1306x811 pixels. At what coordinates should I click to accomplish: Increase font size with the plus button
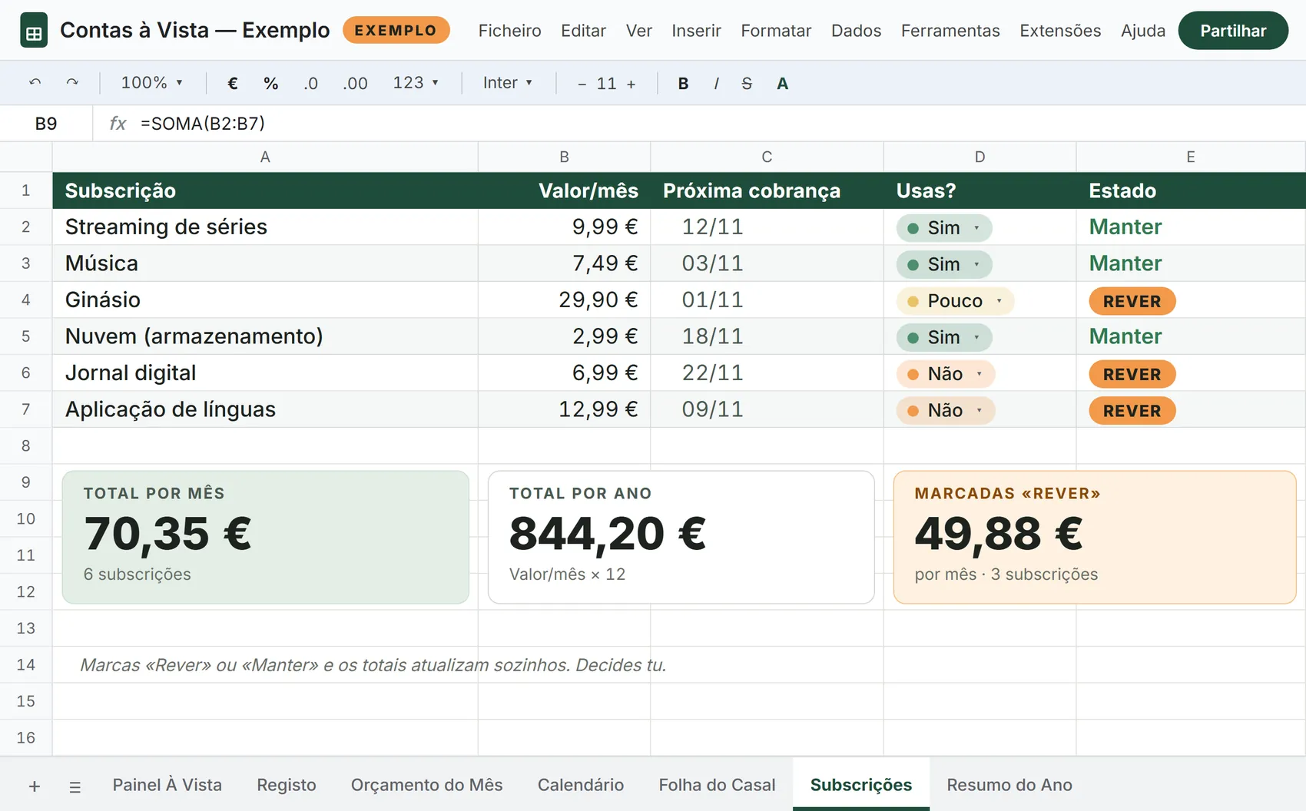631,84
